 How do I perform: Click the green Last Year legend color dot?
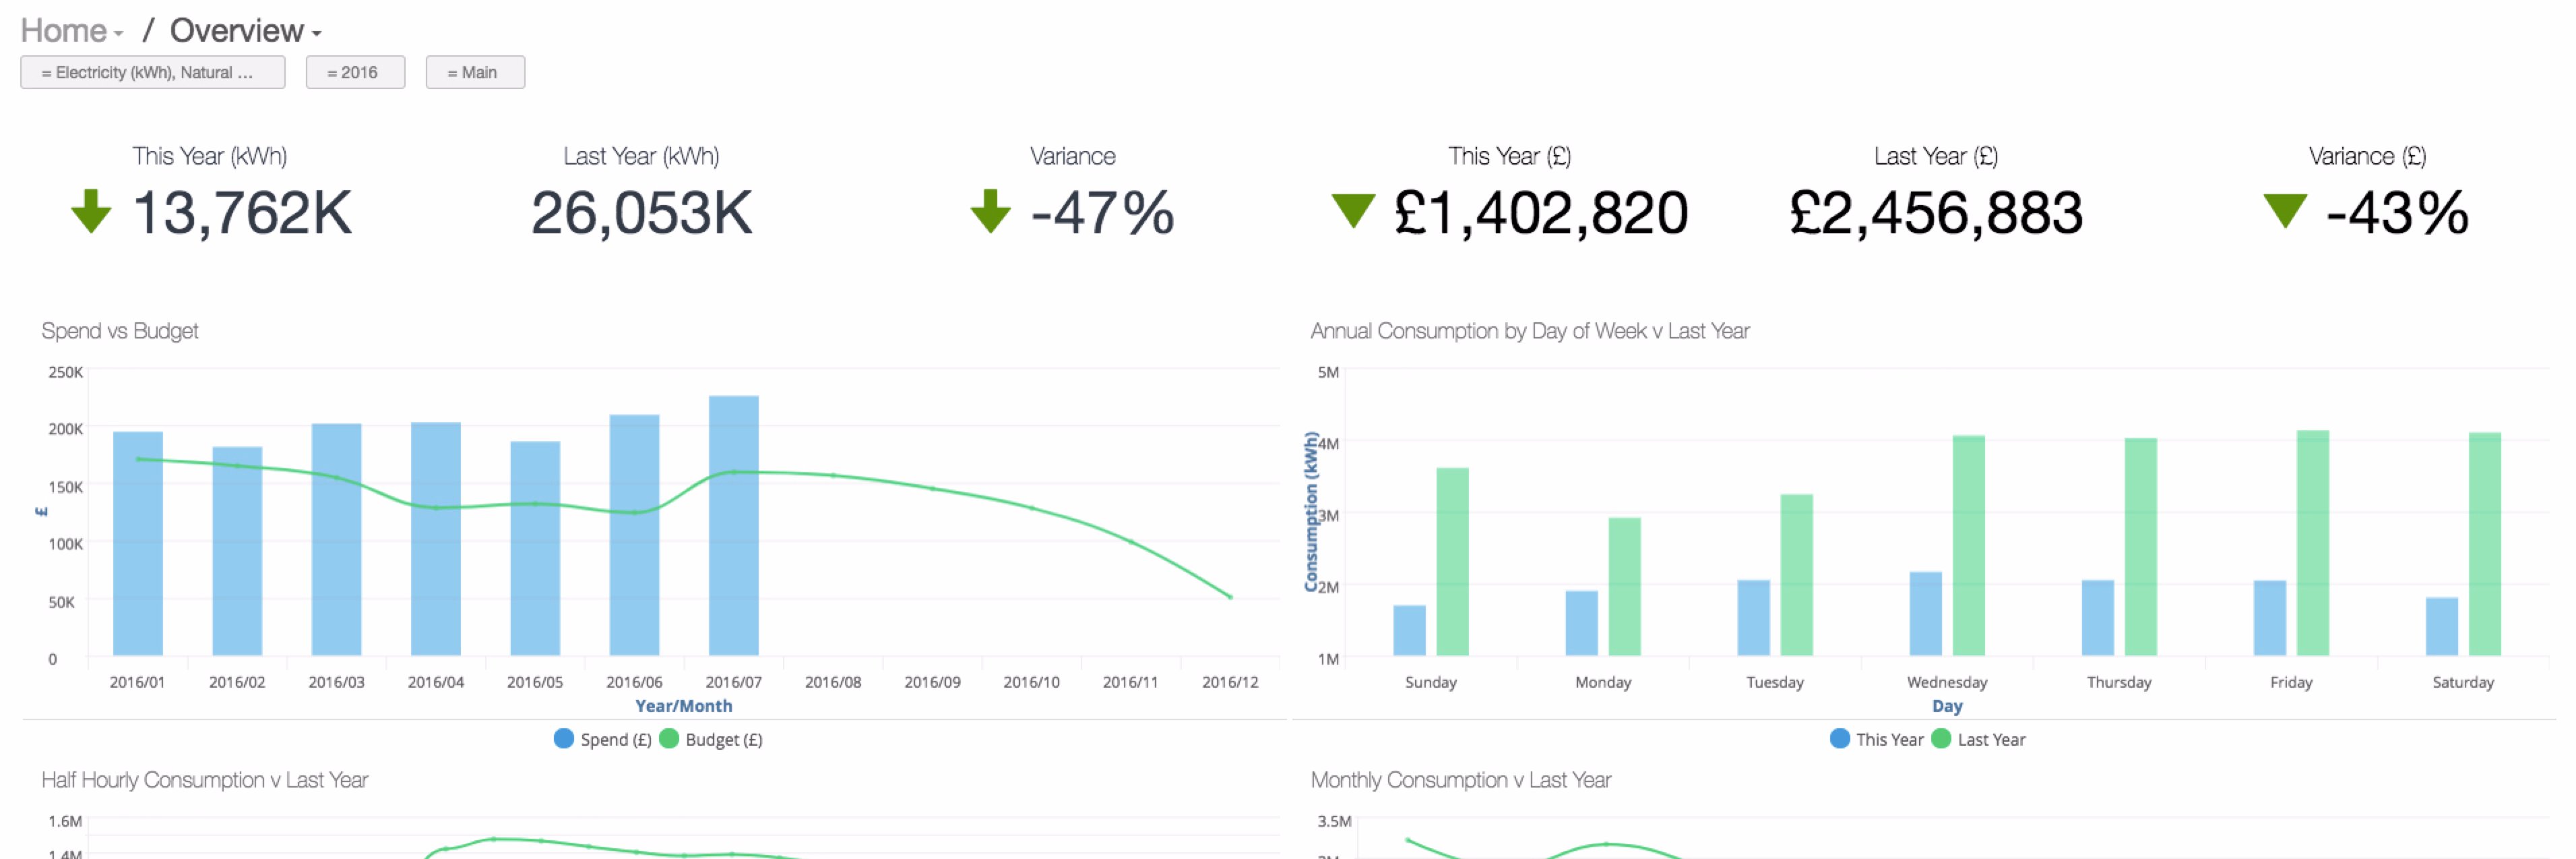[x=1941, y=739]
